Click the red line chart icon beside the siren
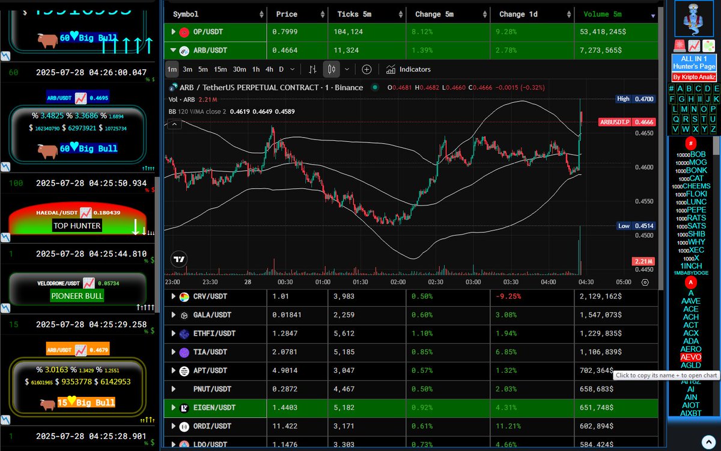Screen dimensions: 721x451 click(694, 45)
